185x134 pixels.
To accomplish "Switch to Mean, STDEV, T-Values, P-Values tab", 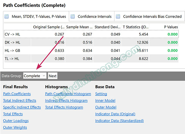I will 36,16.
